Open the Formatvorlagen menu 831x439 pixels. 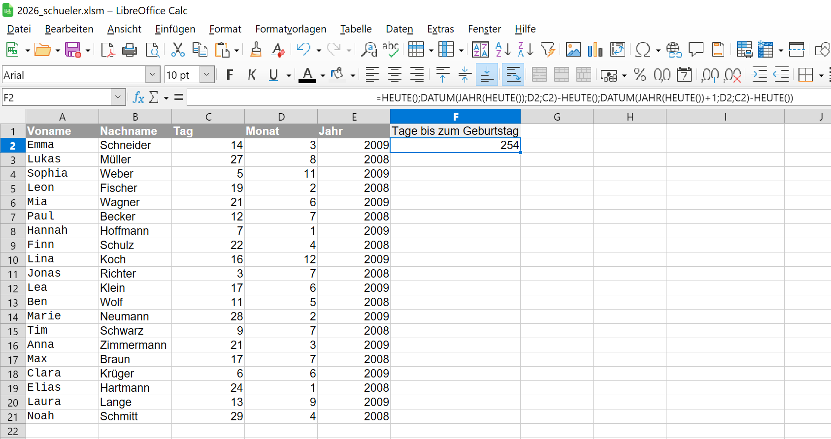[291, 29]
